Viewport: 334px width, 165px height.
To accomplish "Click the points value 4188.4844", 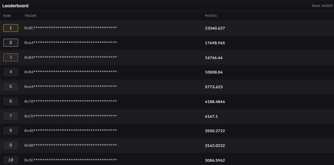I will [215, 101].
